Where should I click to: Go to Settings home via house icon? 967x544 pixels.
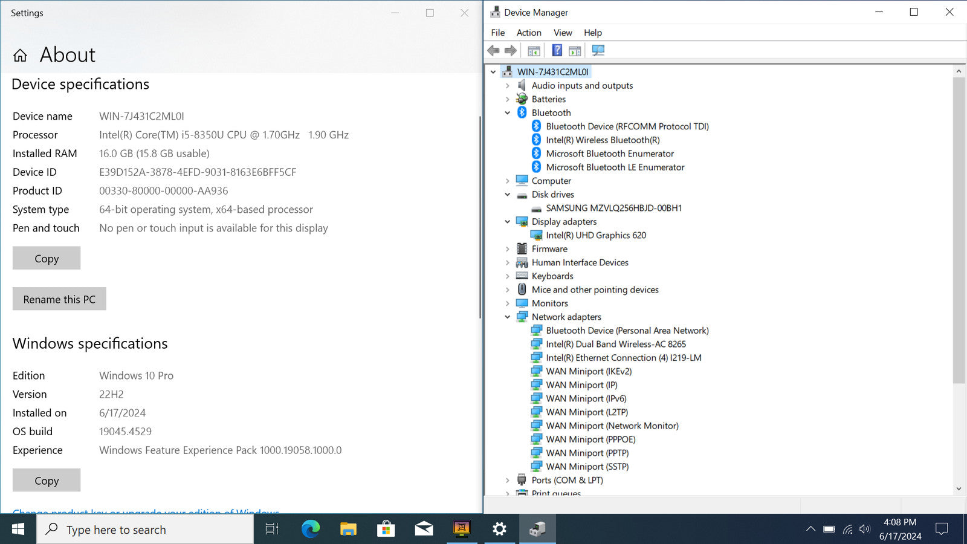[20, 56]
